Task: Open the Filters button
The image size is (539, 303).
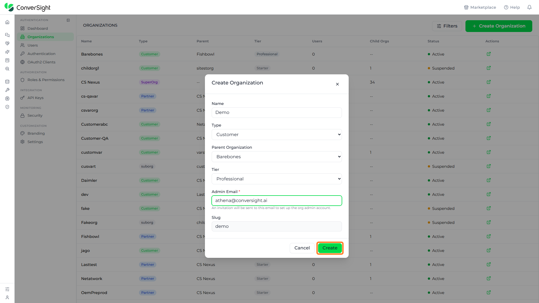Action: [447, 26]
